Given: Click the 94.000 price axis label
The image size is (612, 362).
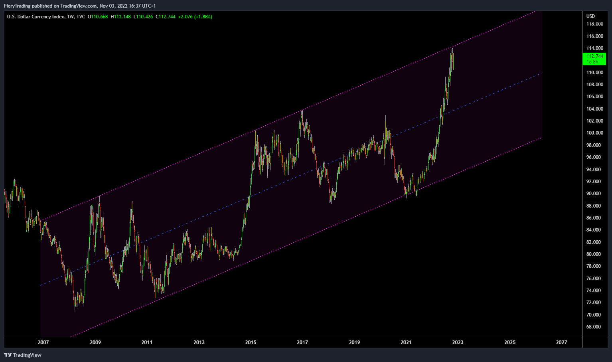Looking at the screenshot, I should click(594, 170).
